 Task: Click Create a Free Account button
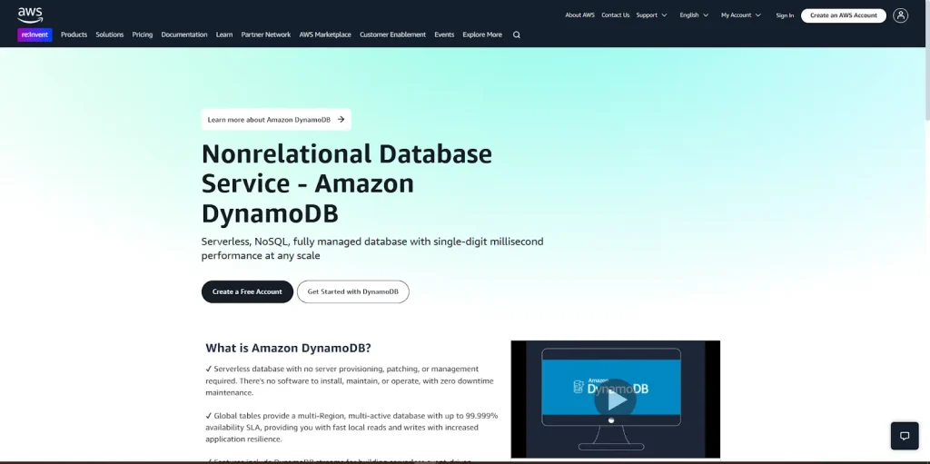[247, 291]
